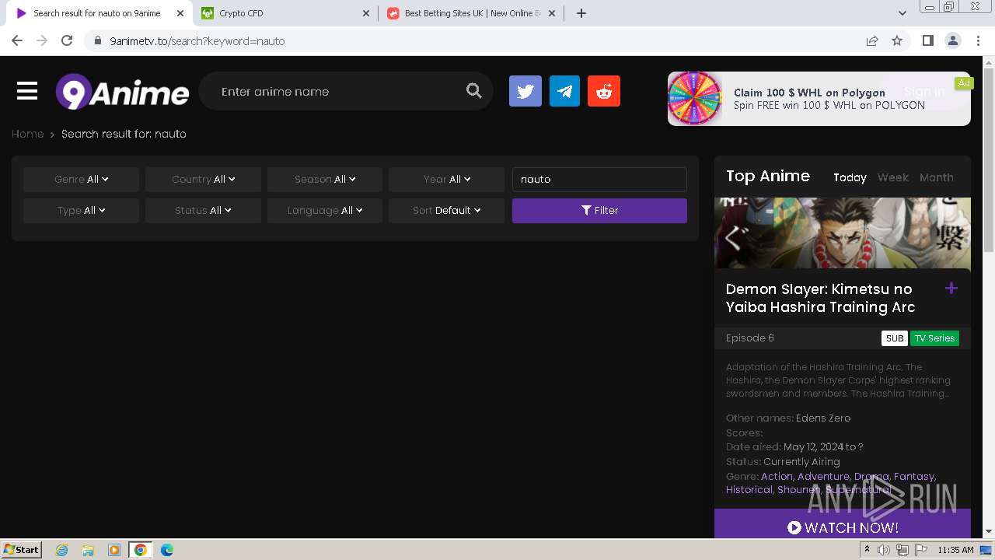Open the Telegram share icon
The image size is (995, 560).
click(564, 91)
